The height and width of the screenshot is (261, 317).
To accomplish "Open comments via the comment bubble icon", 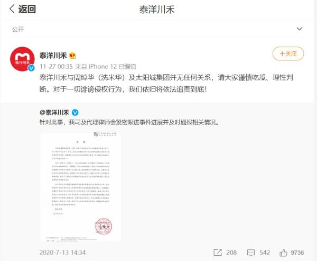I will [x=251, y=253].
